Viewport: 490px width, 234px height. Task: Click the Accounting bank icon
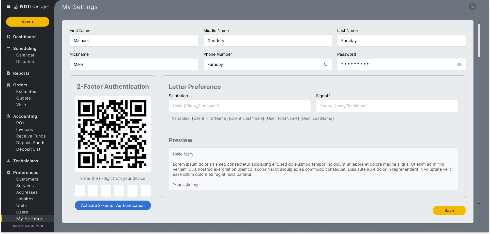pyautogui.click(x=8, y=116)
